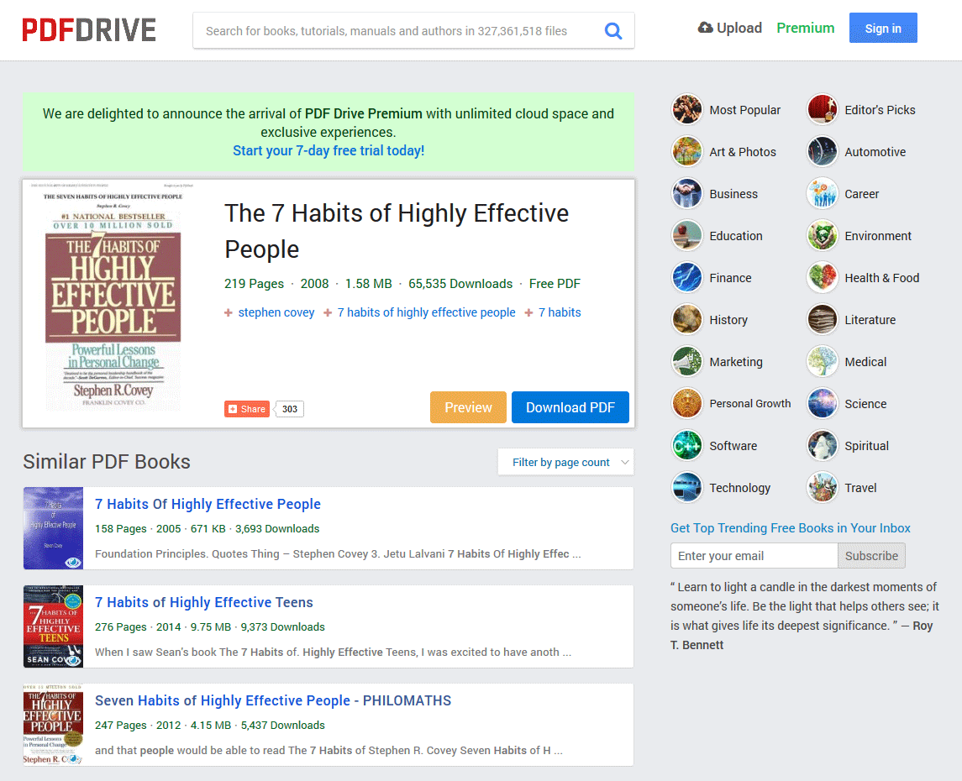The height and width of the screenshot is (781, 962).
Task: Open the Business category icon
Action: (x=686, y=193)
